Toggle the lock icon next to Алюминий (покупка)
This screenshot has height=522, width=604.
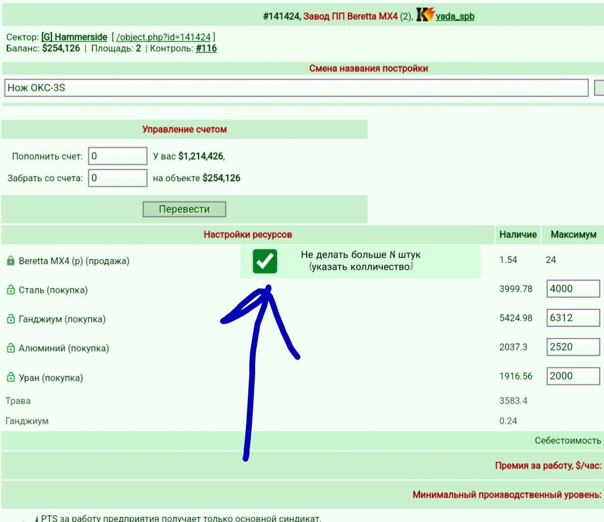[11, 348]
